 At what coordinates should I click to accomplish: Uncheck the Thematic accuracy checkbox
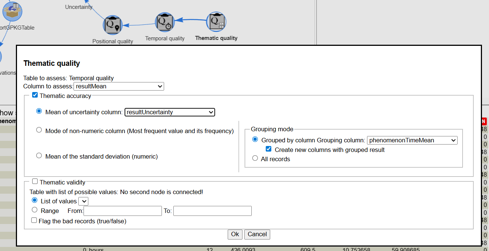tap(35, 95)
